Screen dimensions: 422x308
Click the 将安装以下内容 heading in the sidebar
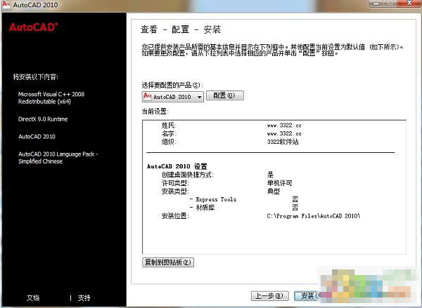tap(36, 77)
